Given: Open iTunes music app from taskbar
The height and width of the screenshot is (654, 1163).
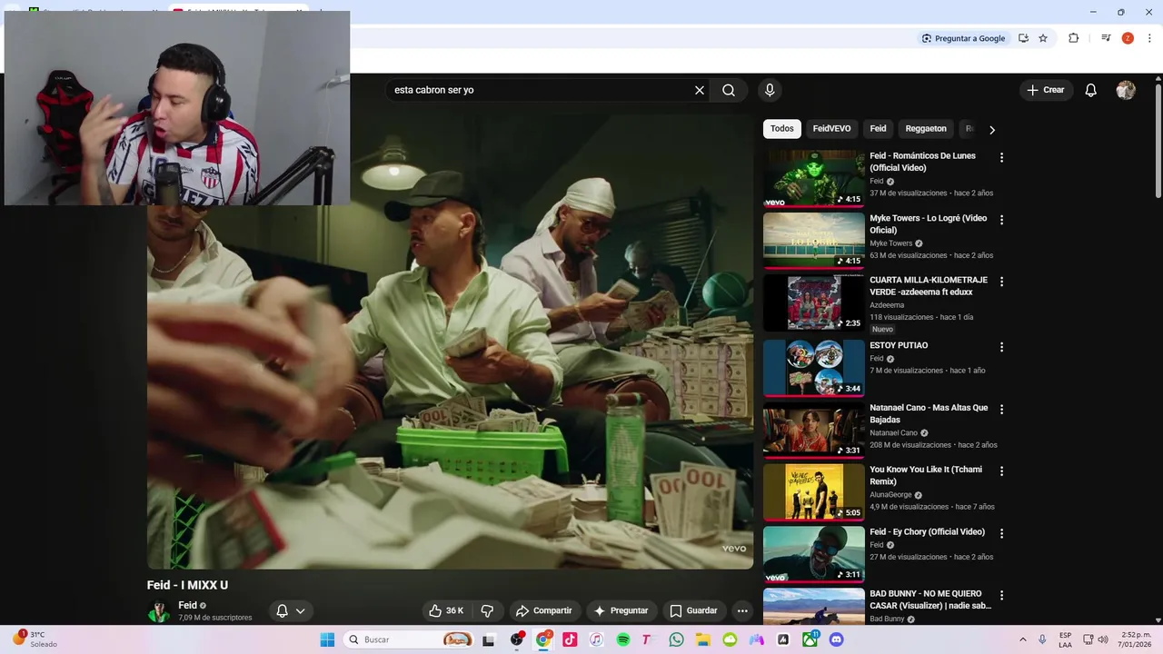Looking at the screenshot, I should 596,639.
